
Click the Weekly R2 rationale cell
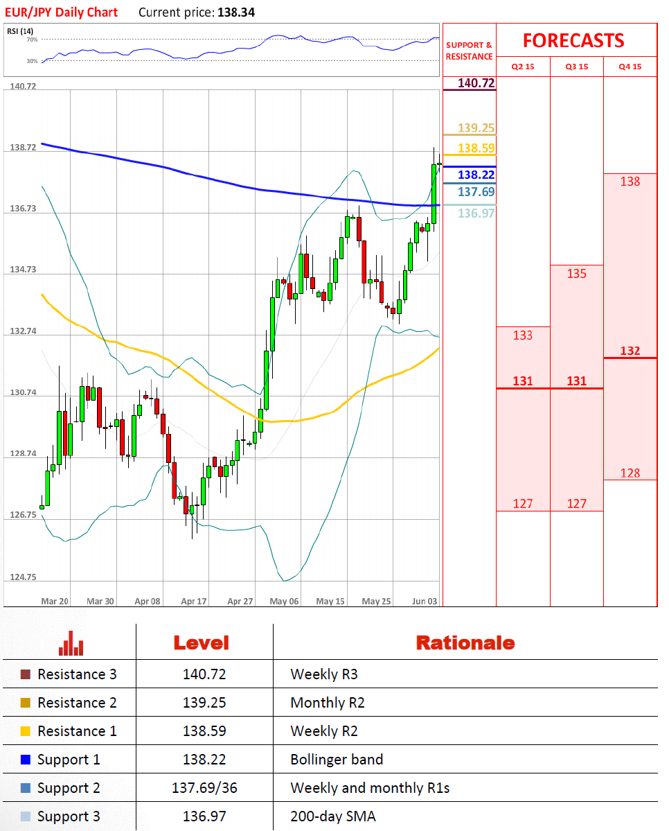[324, 731]
